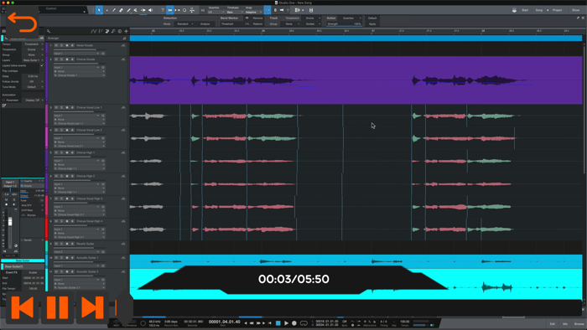Open the Quantize value dropdown
This screenshot has height=330, width=587.
(216, 12)
